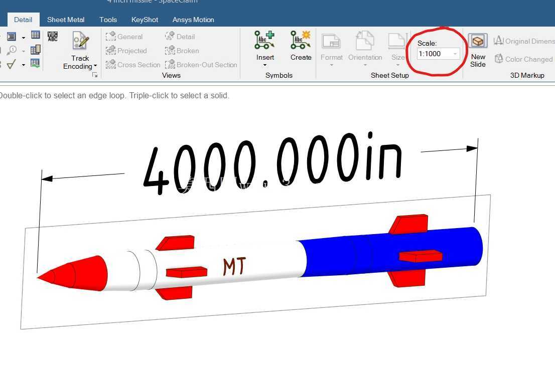Click the Note annotation icon
Image resolution: width=555 pixels, height=374 pixels.
tap(12, 37)
